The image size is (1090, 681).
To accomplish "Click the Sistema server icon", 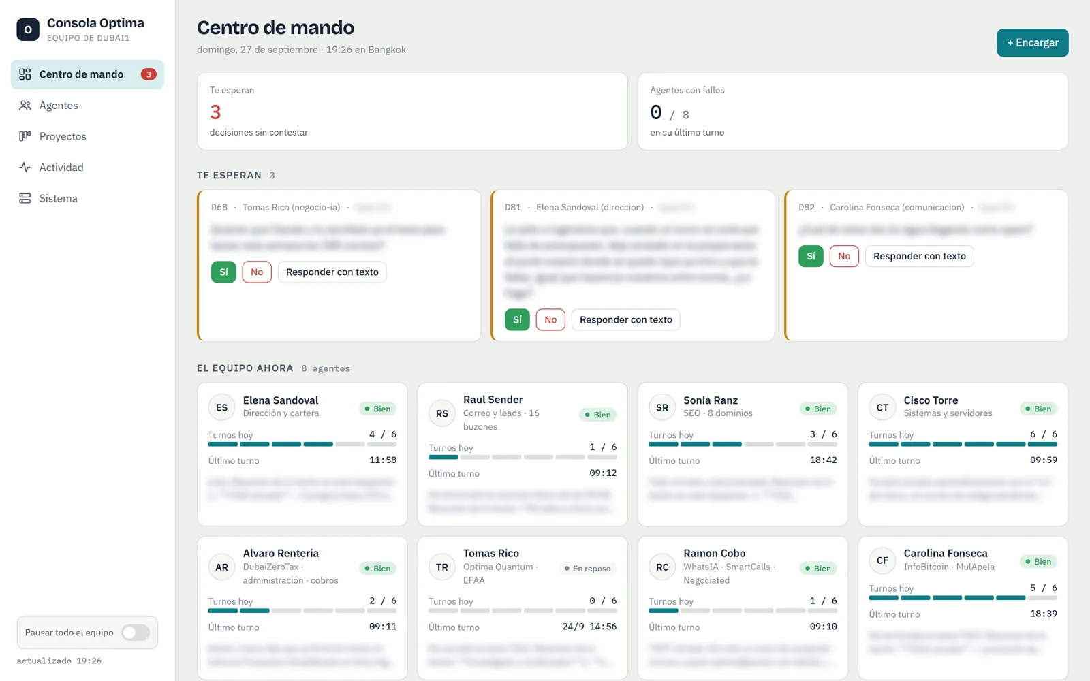I will point(25,199).
